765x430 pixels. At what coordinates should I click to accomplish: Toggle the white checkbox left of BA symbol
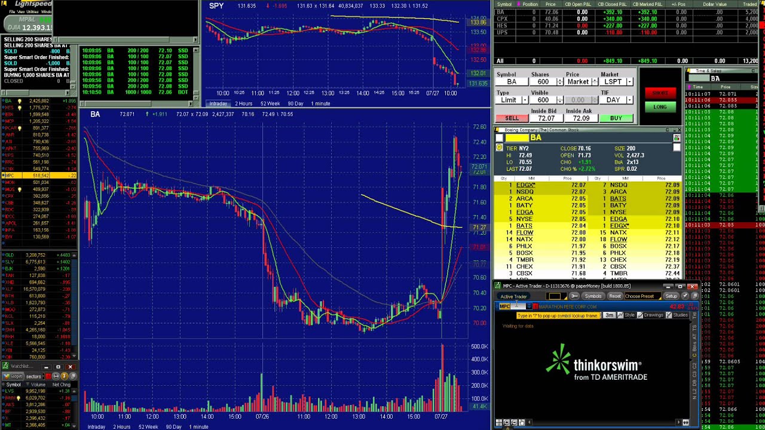pos(499,138)
